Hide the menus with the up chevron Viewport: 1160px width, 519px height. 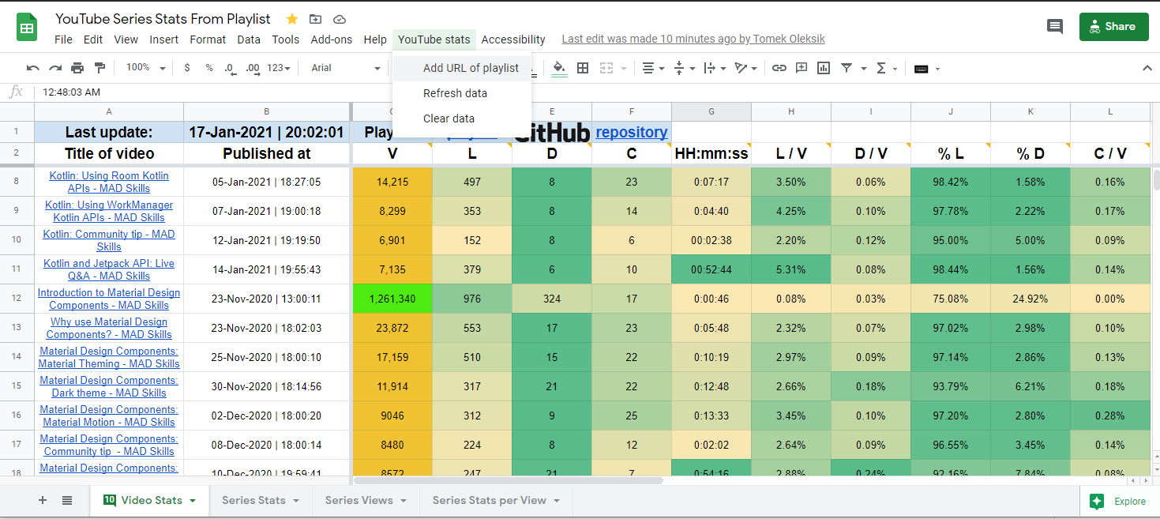(1147, 69)
